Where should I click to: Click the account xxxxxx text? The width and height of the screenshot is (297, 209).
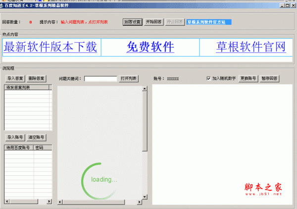173,79
